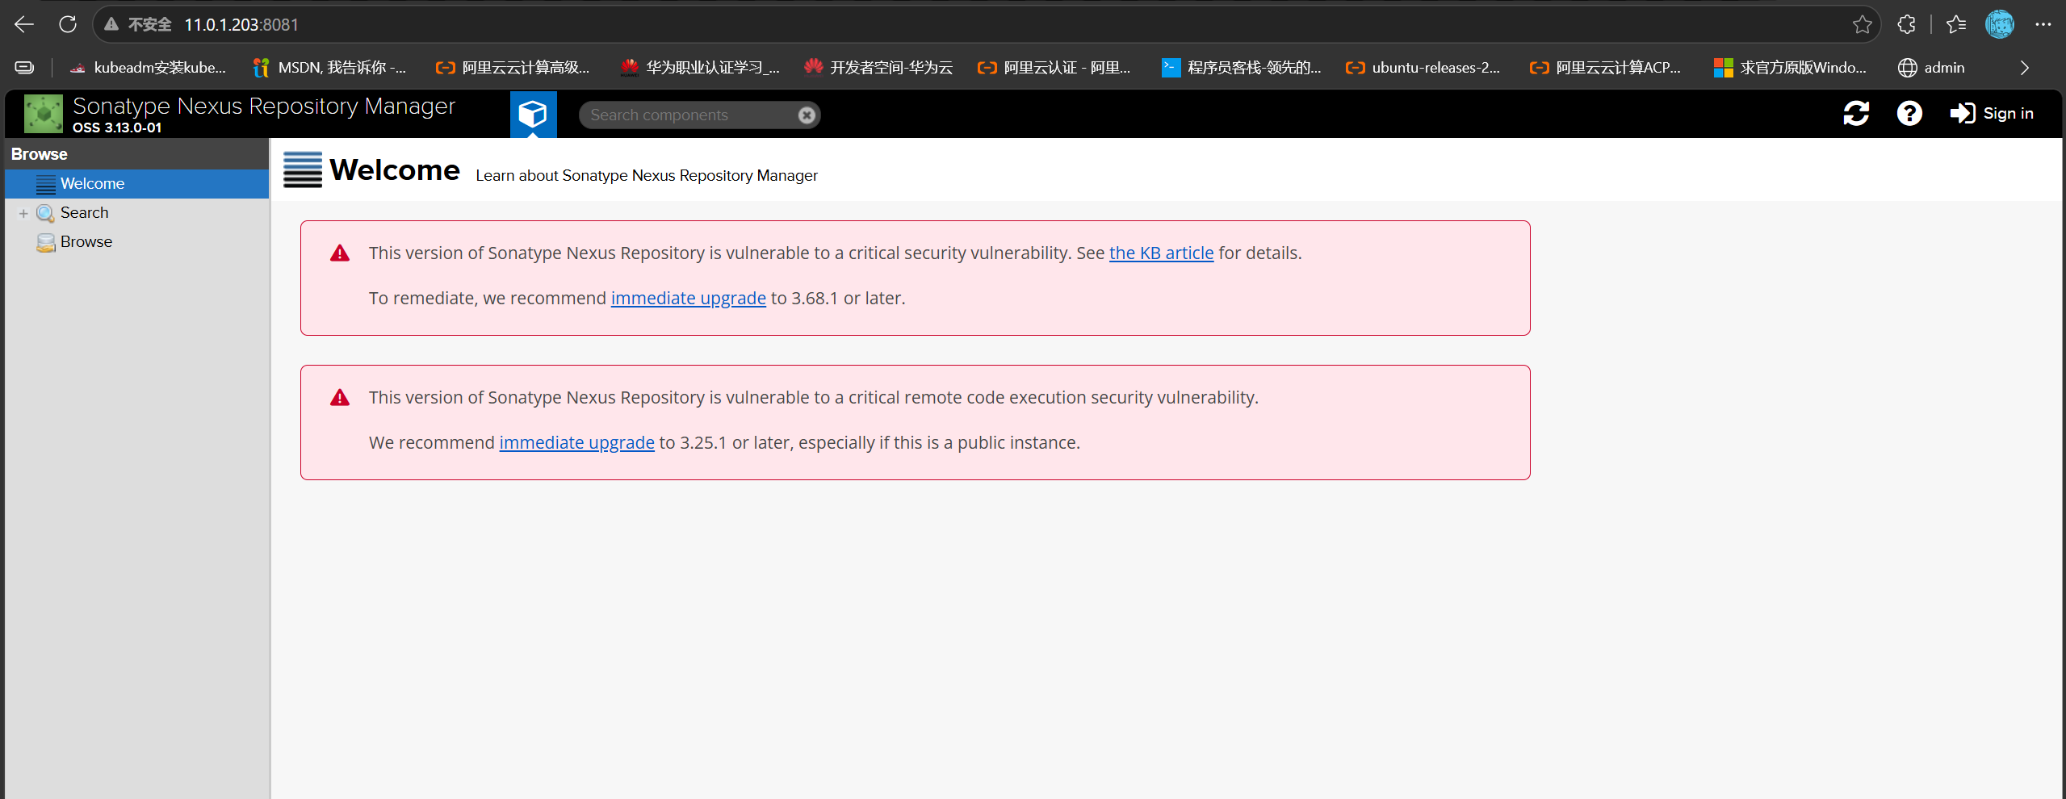Open the Nexus help question mark icon
Screen dimensions: 2066x799
pyautogui.click(x=1909, y=114)
